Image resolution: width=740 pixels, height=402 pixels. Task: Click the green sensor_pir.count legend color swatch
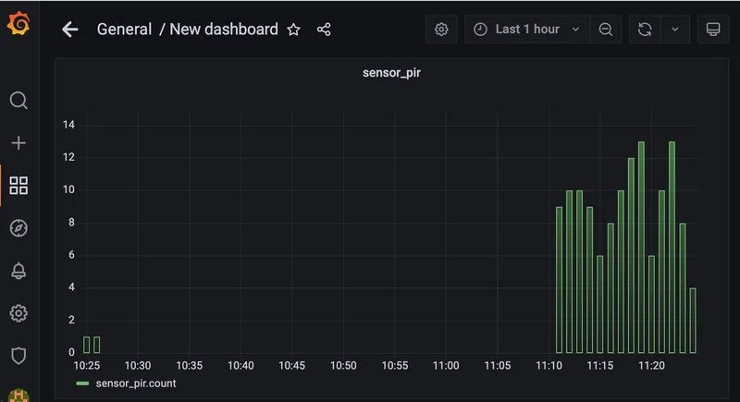[82, 384]
